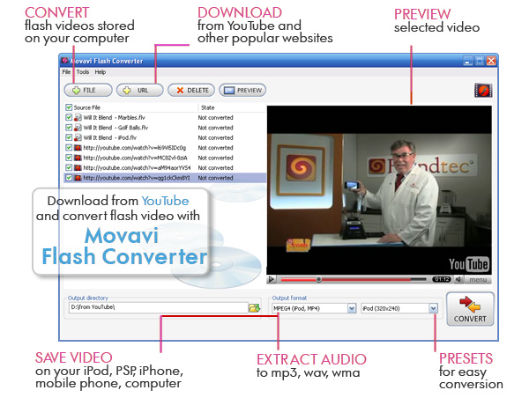This screenshot has width=529, height=405.
Task: Open the Help menu
Action: (x=101, y=72)
